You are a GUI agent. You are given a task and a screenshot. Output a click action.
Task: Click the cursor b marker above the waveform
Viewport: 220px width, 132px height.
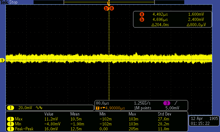(106, 8)
